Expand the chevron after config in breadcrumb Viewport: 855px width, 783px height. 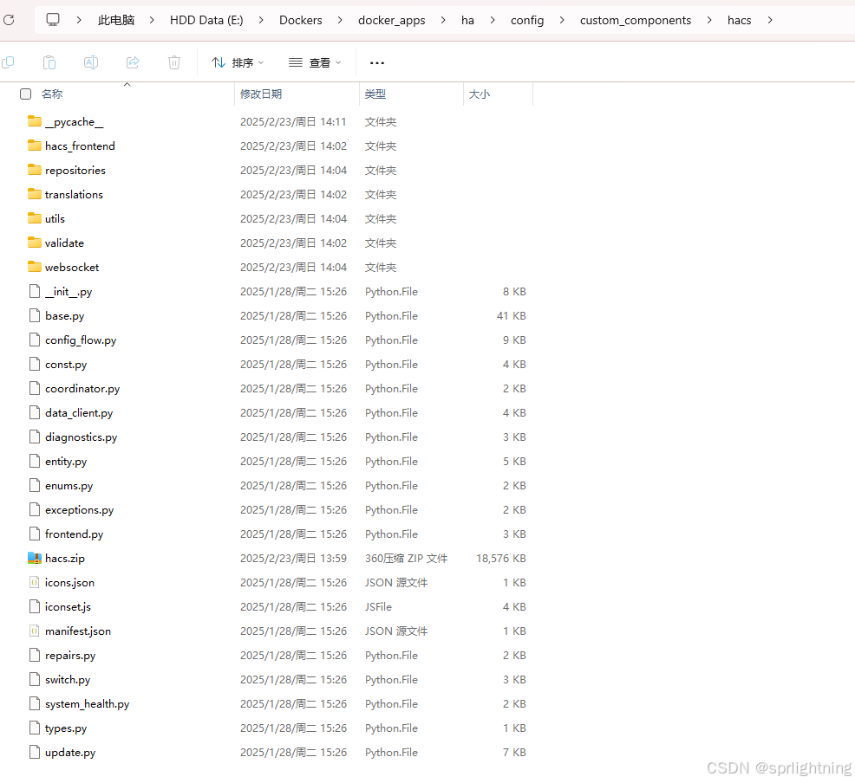(x=562, y=20)
